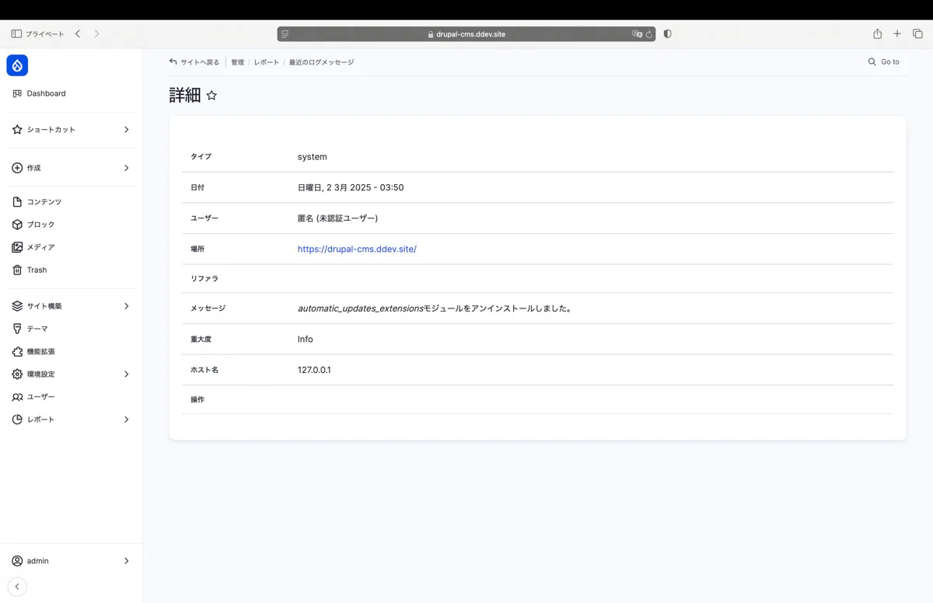
Task: Go forward with Safari's forward arrow
Action: click(96, 34)
